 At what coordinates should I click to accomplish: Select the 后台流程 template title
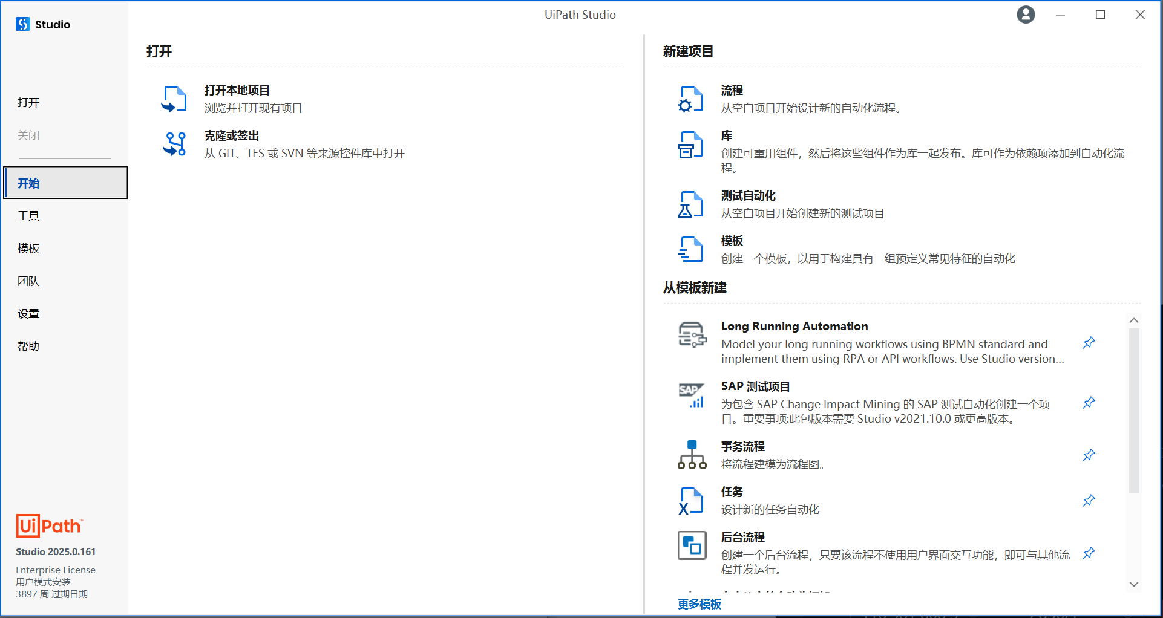[x=743, y=537]
